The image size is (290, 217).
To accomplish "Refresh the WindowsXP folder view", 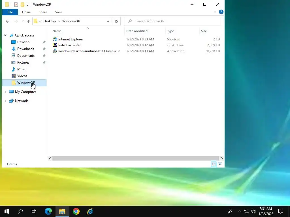I will [116, 21].
